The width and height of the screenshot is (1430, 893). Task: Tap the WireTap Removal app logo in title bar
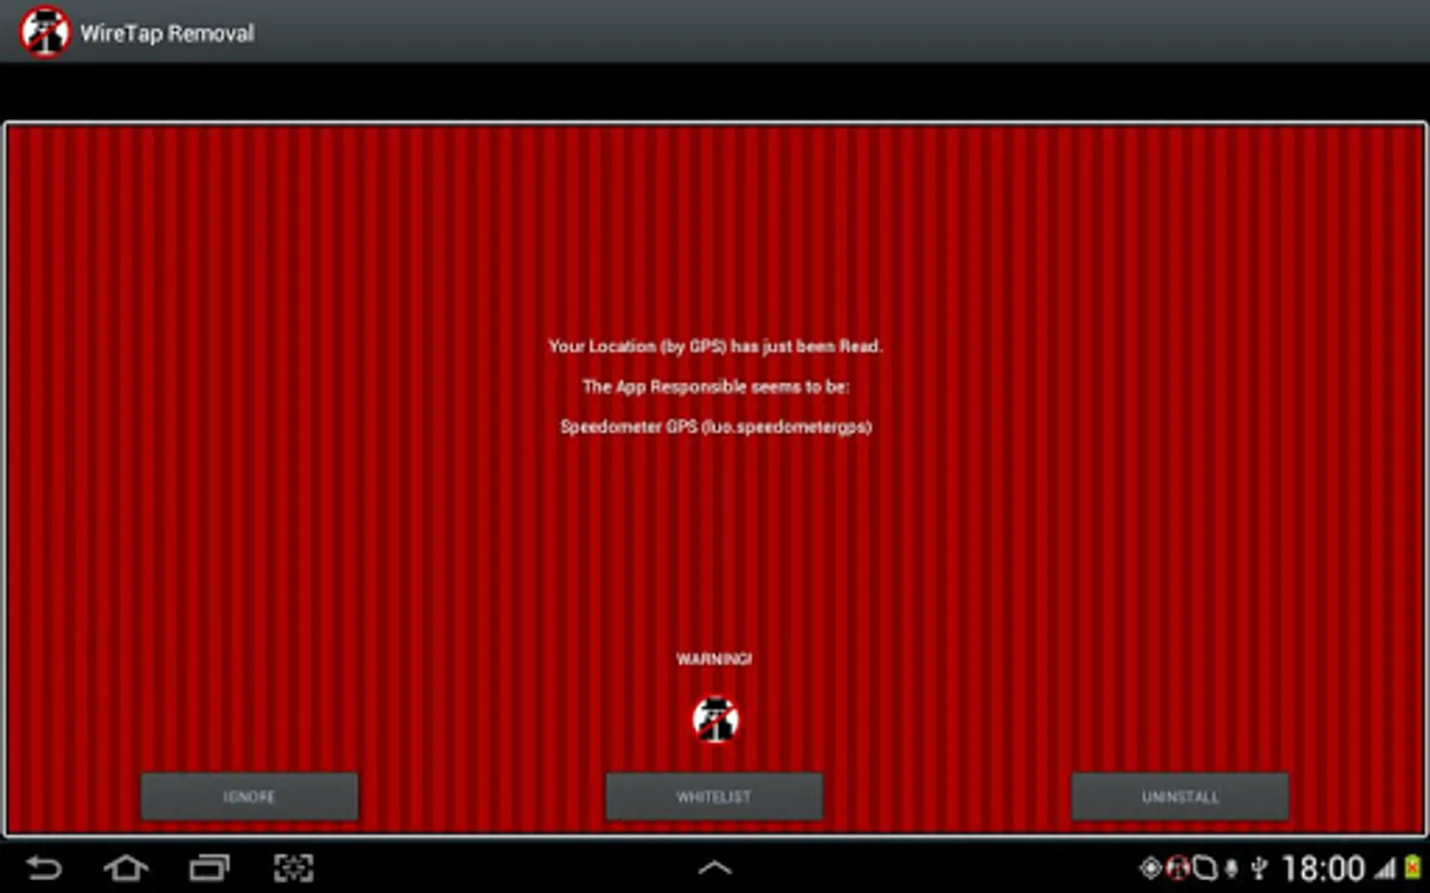pyautogui.click(x=45, y=32)
